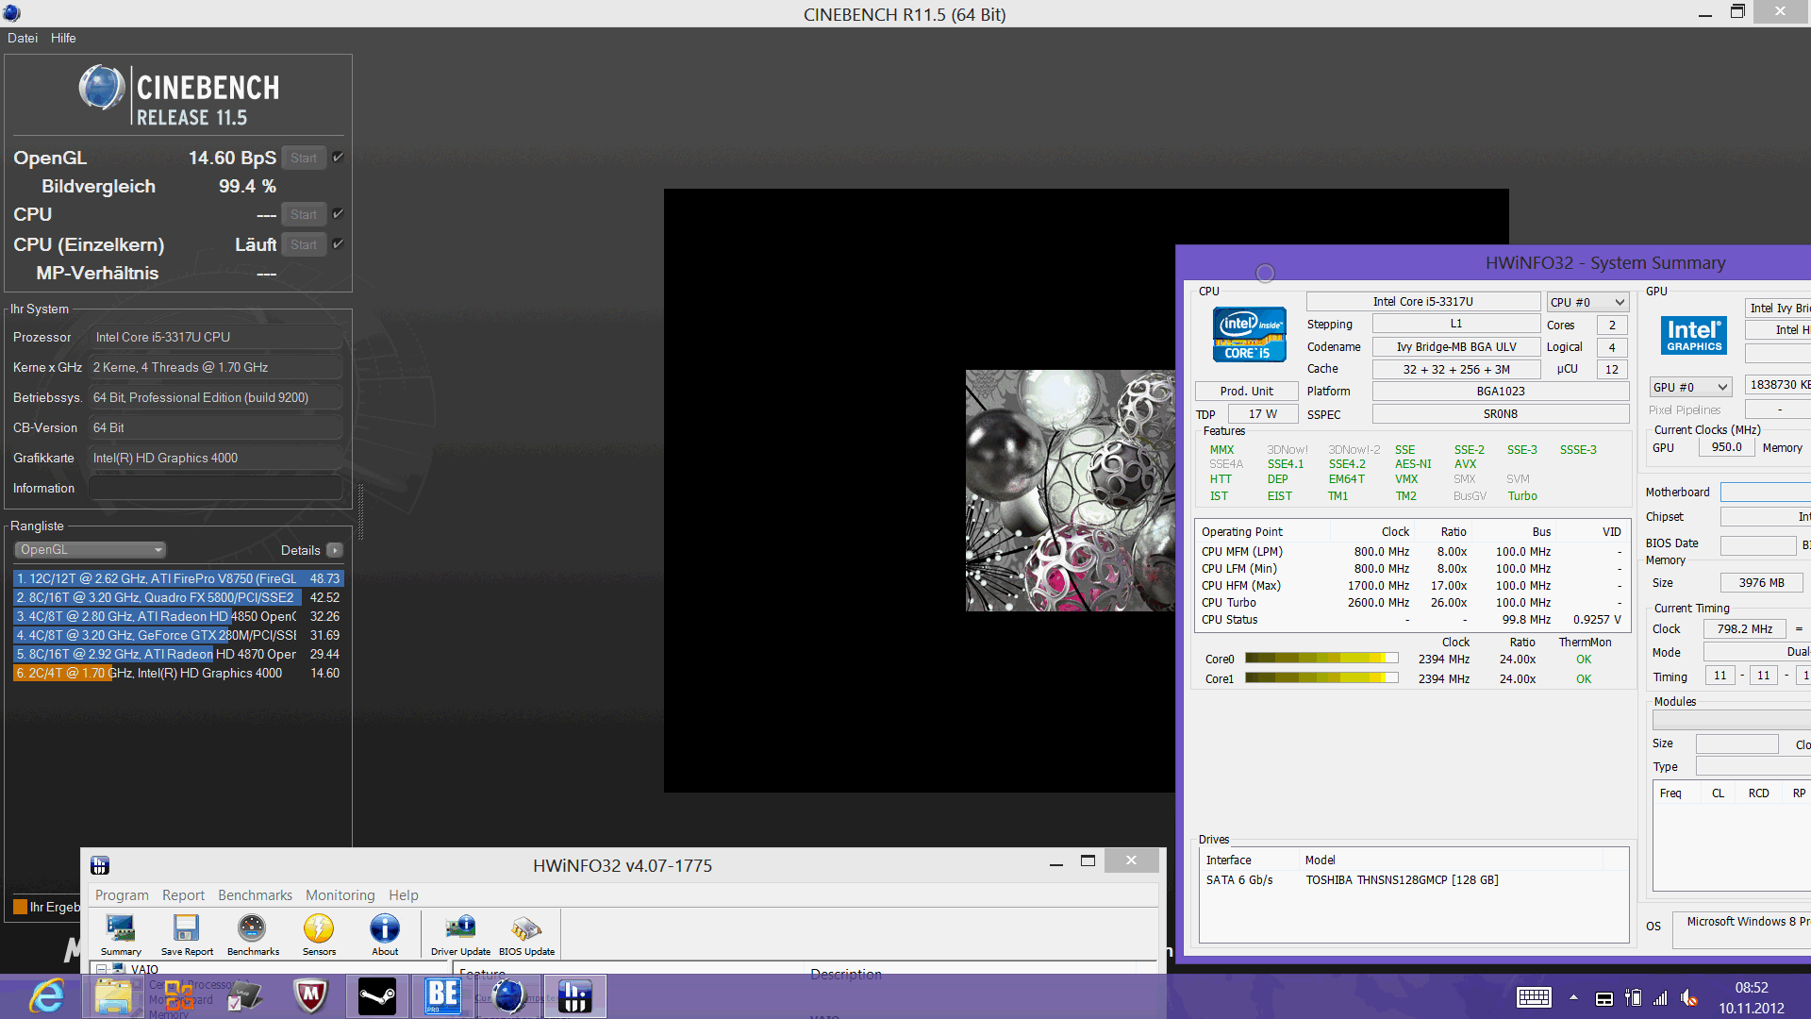Click the BIOS Update chip icon
The image size is (1811, 1019).
(x=526, y=934)
